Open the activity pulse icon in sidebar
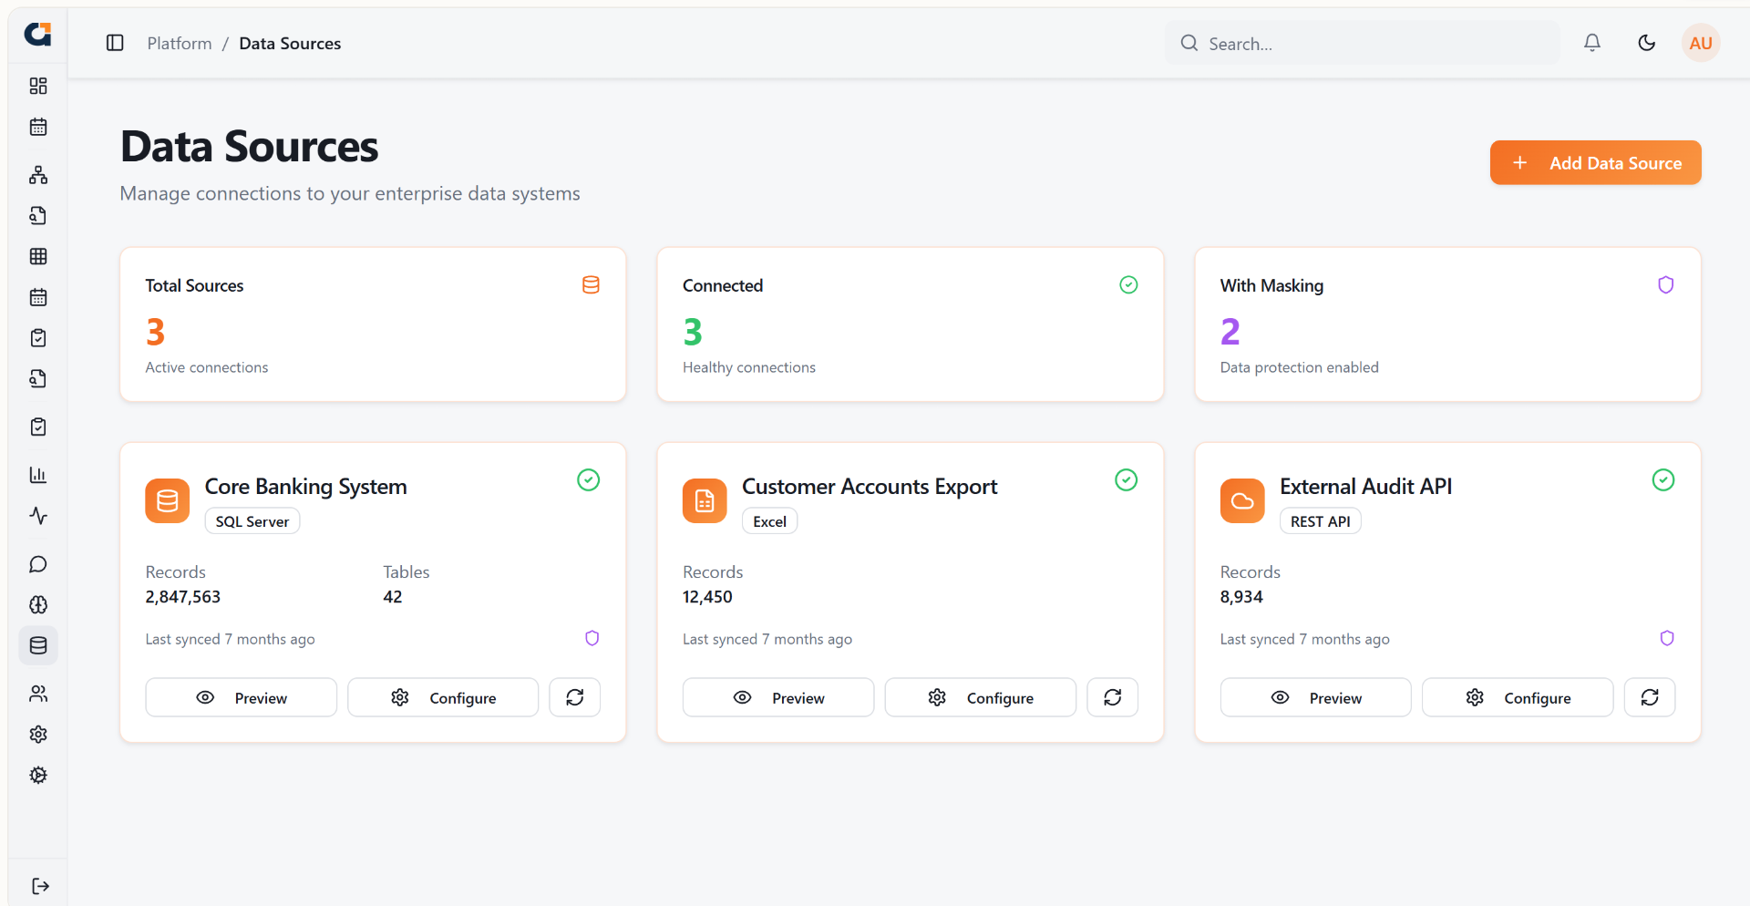Image resolution: width=1750 pixels, height=906 pixels. click(38, 516)
